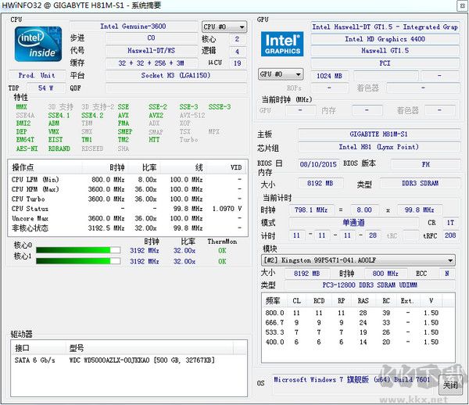The height and width of the screenshot is (405, 469).
Task: Click the 单通道 memory mode field
Action: pyautogui.click(x=353, y=223)
